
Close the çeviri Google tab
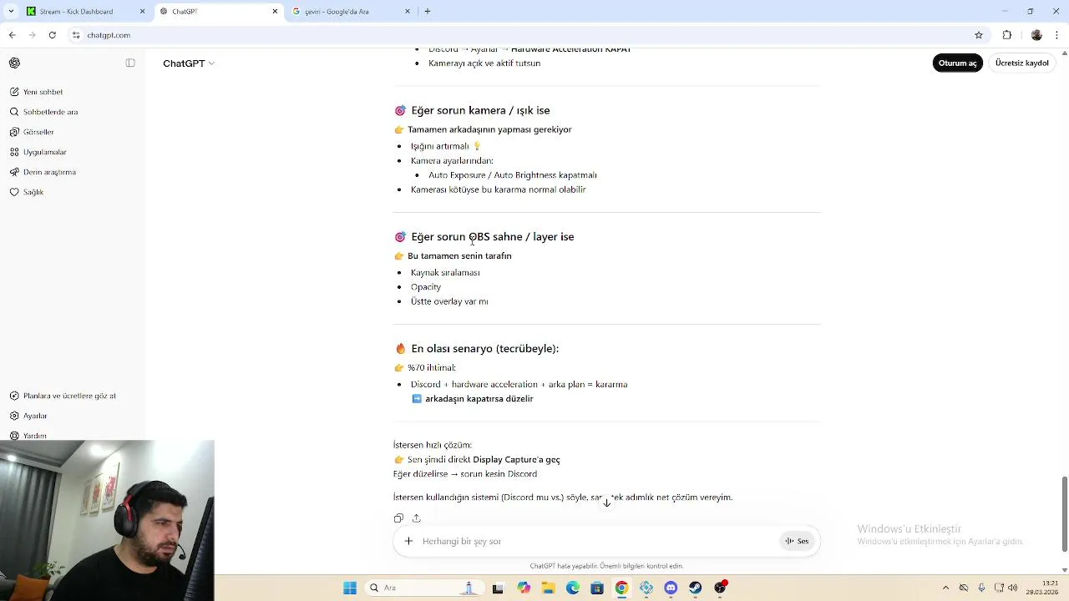[x=408, y=12]
